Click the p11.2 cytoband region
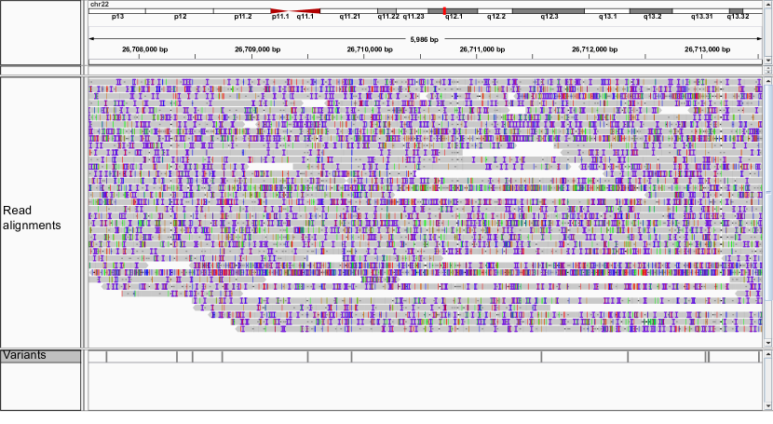The image size is (773, 424). point(242,11)
